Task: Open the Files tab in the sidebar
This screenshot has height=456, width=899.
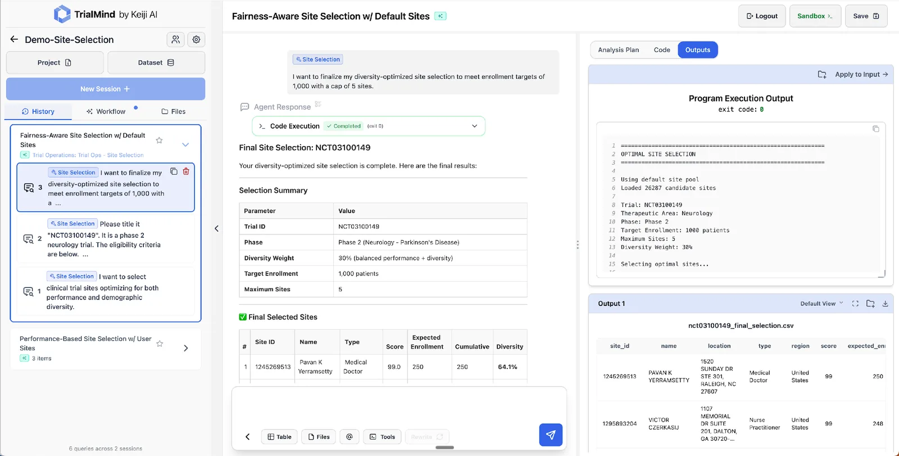Action: (x=173, y=111)
